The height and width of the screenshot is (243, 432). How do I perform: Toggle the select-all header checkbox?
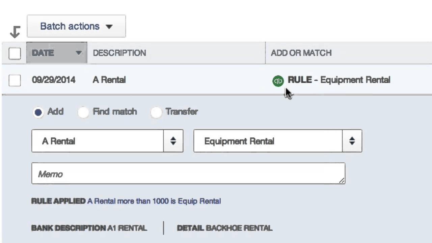tap(15, 53)
